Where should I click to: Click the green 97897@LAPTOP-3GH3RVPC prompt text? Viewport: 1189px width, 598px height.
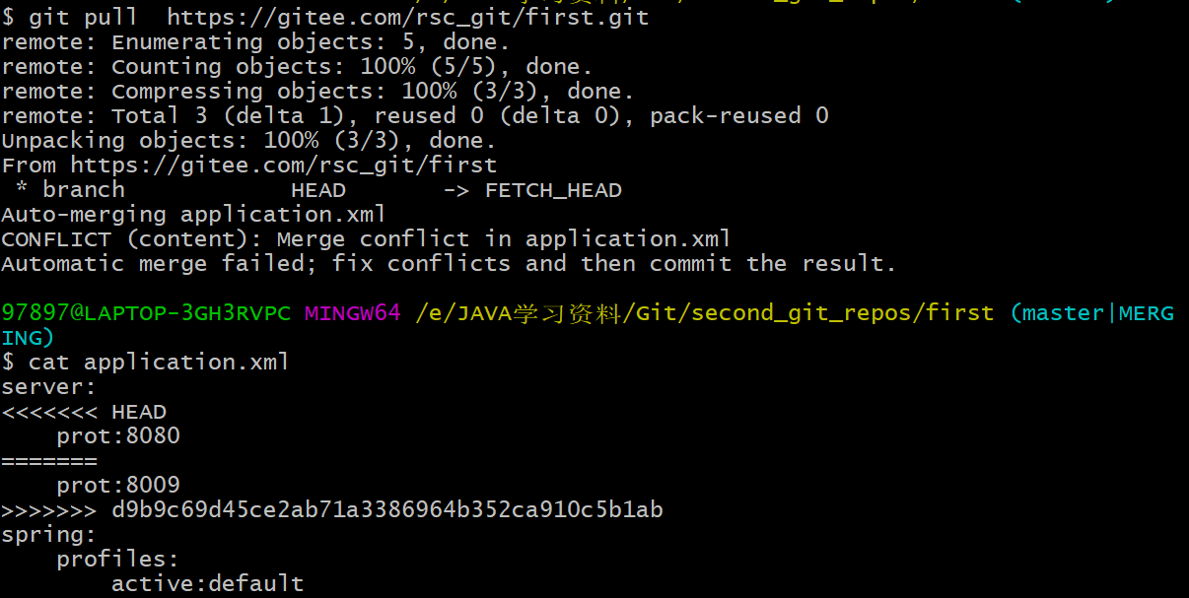[x=146, y=313]
